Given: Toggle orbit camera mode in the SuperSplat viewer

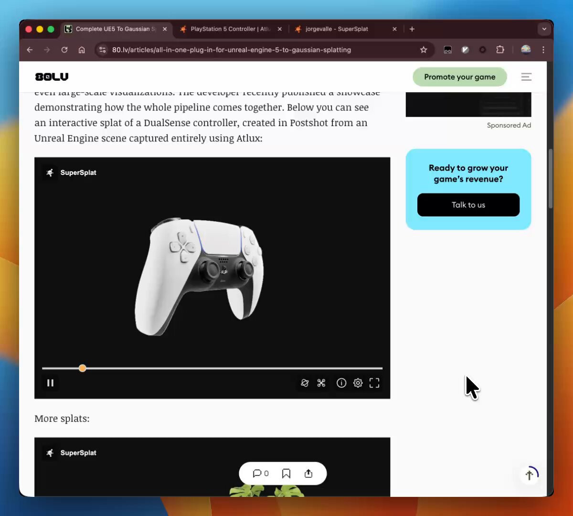Looking at the screenshot, I should point(305,383).
